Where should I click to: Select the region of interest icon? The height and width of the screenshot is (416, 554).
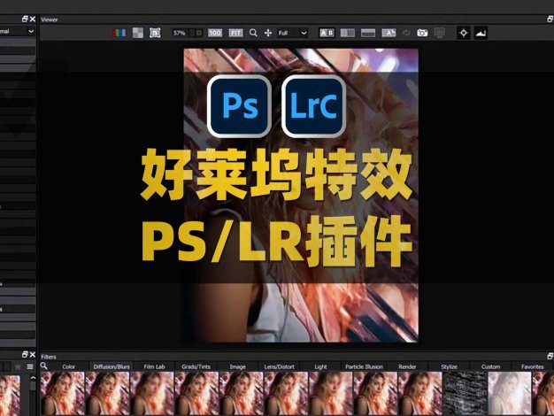click(155, 33)
